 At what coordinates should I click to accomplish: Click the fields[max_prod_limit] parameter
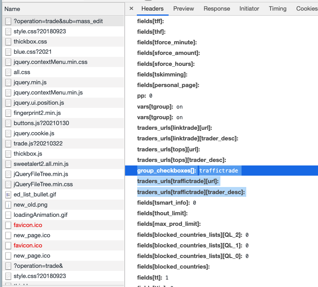[x=169, y=224]
